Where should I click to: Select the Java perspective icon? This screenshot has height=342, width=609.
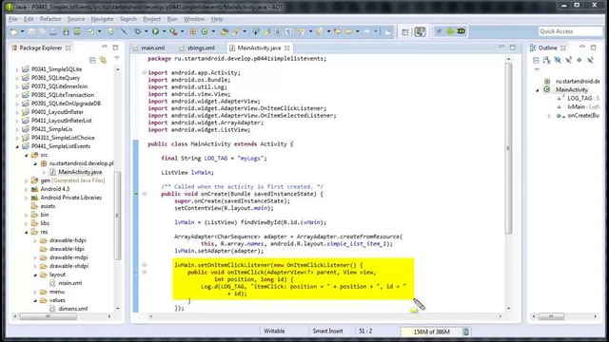click(x=420, y=31)
